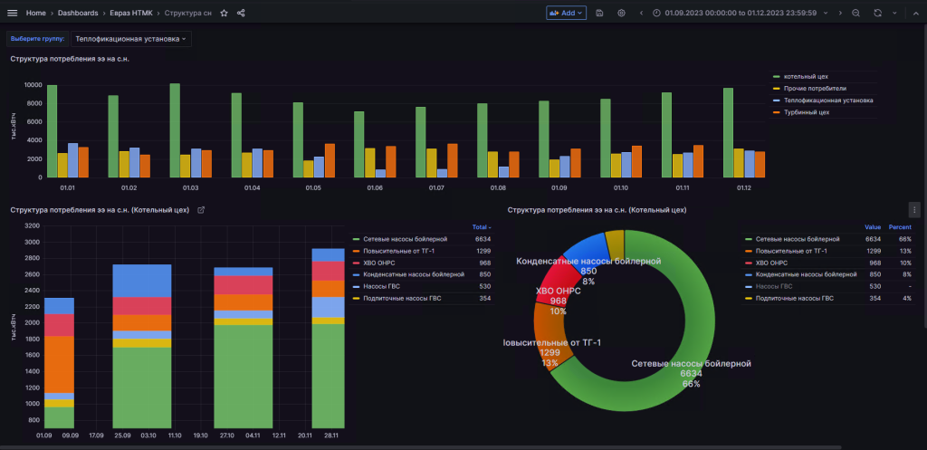927x450 pixels.
Task: Open 'Евраз НТМК' breadcrumb folder
Action: [x=130, y=14]
